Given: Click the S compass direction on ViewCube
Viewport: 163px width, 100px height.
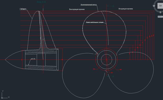Looking at the screenshot, I should [160, 12].
